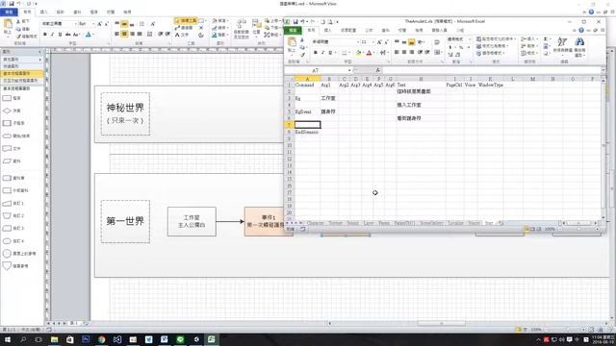Toggle Italic in the Visio ribbon

52,35
